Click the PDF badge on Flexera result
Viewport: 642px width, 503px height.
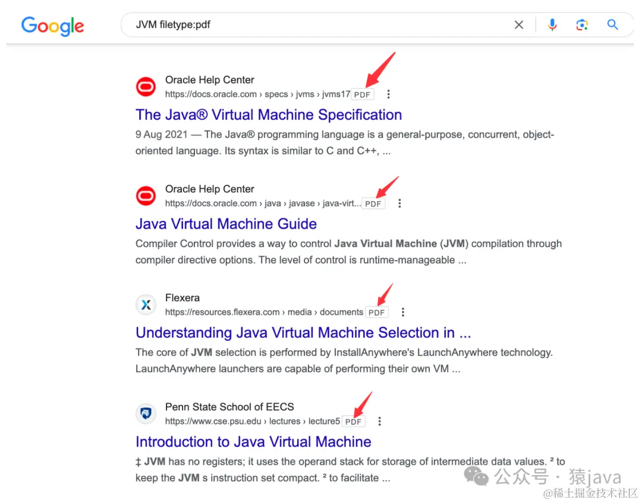tap(377, 312)
